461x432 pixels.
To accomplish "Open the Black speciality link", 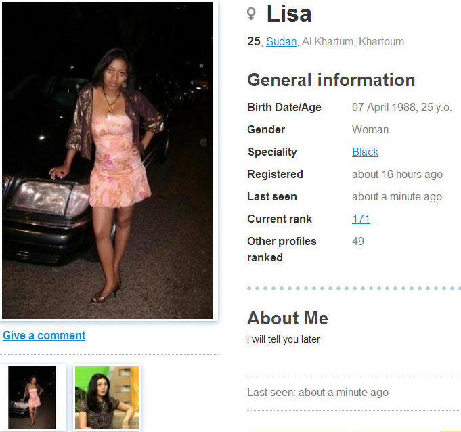I will 365,152.
